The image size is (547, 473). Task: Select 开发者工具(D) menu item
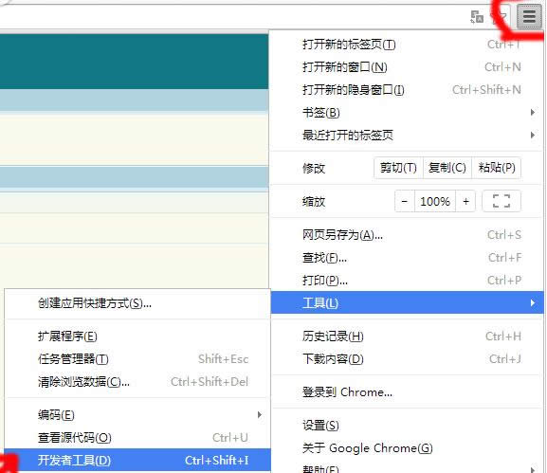pos(137,460)
